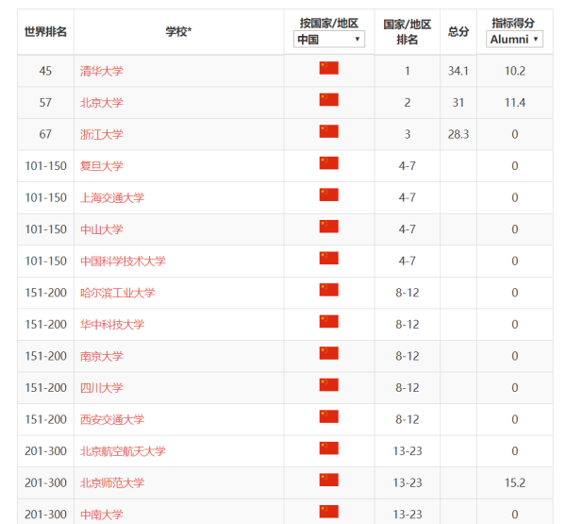This screenshot has width=566, height=524.
Task: Click the China flag in 南京大学 row
Action: pyautogui.click(x=329, y=353)
